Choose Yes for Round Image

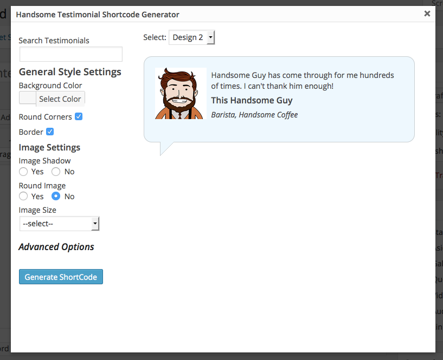pos(23,197)
